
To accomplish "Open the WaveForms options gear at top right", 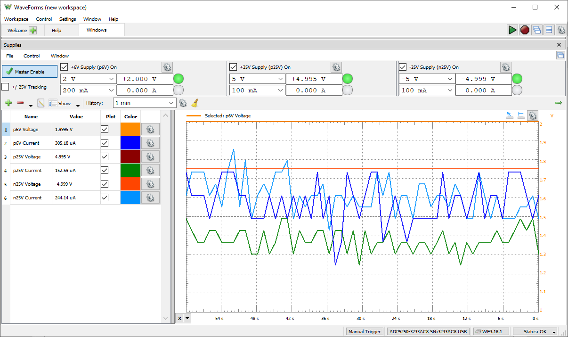I will tap(561, 30).
